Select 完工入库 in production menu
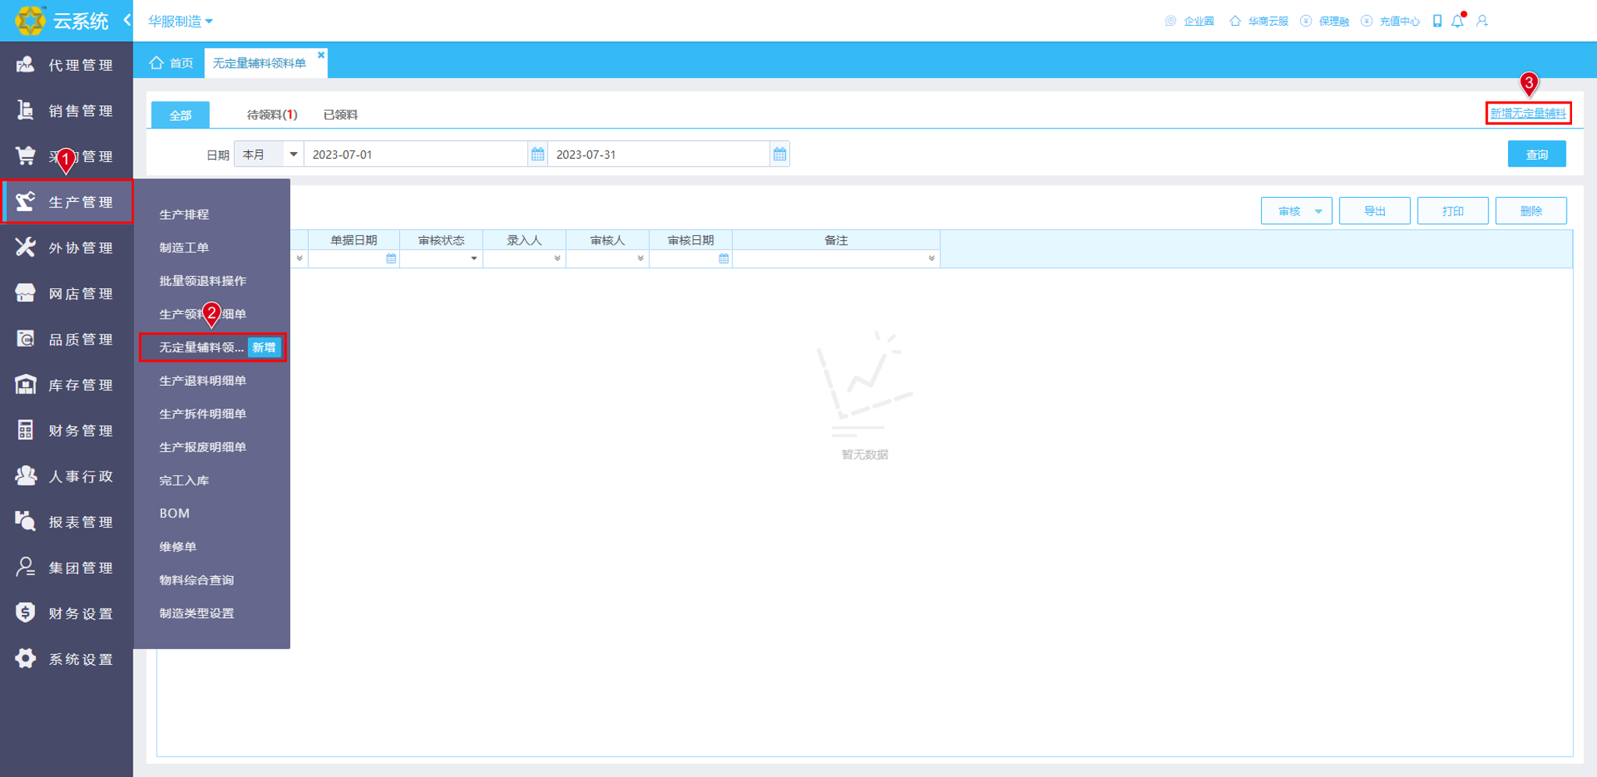Viewport: 1597px width, 777px height. click(x=184, y=481)
